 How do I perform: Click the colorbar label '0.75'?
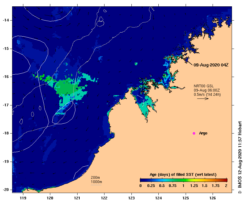point(173,186)
